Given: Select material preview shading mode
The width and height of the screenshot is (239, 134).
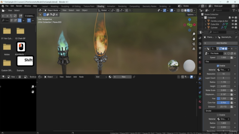Looking at the screenshot, I should point(188,10).
